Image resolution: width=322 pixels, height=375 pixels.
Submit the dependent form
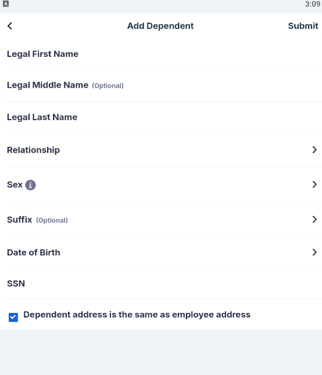click(303, 26)
